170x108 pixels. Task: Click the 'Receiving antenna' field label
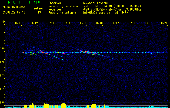click(x=62, y=13)
